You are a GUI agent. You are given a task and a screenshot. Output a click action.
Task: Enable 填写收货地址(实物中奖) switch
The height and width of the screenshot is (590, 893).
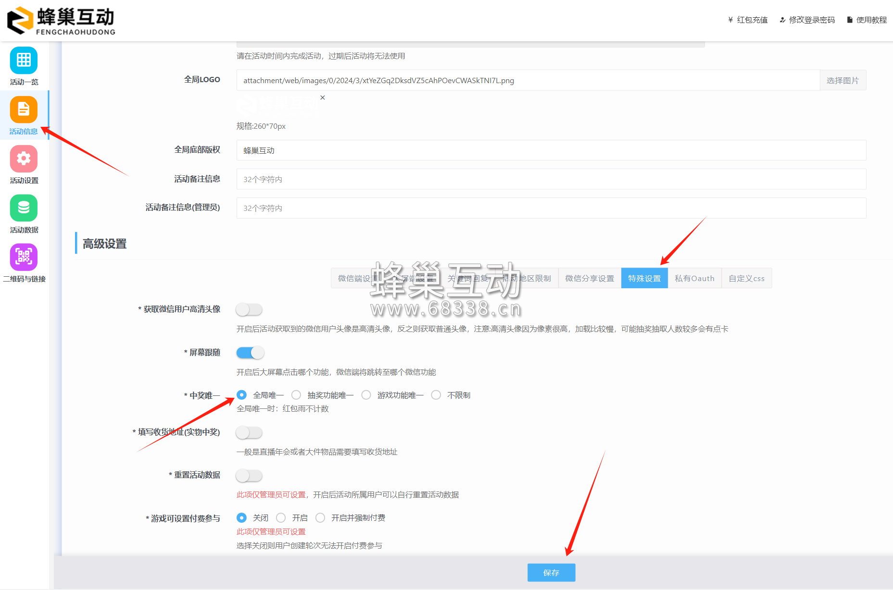[x=249, y=432]
